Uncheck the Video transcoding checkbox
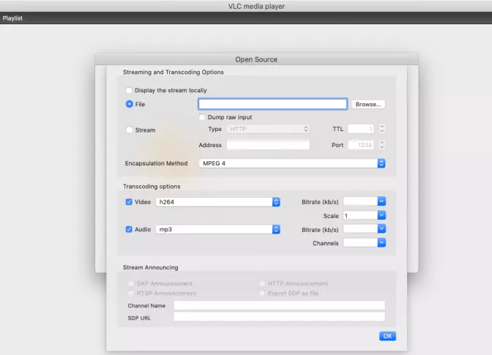The image size is (492, 355). point(129,202)
